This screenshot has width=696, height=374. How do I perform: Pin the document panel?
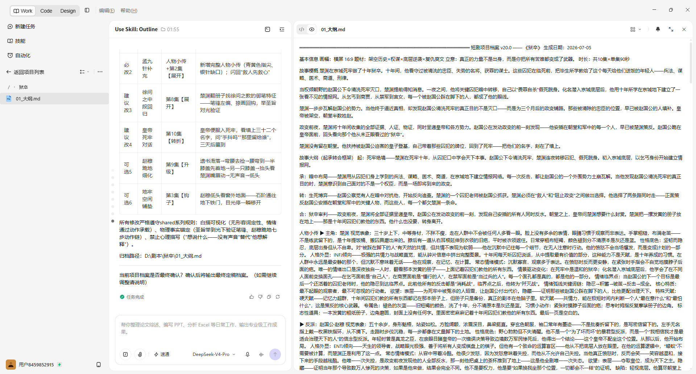(x=658, y=29)
